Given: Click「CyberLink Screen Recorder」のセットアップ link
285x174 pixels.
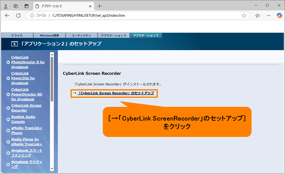Looking at the screenshot, I should tap(116, 93).
